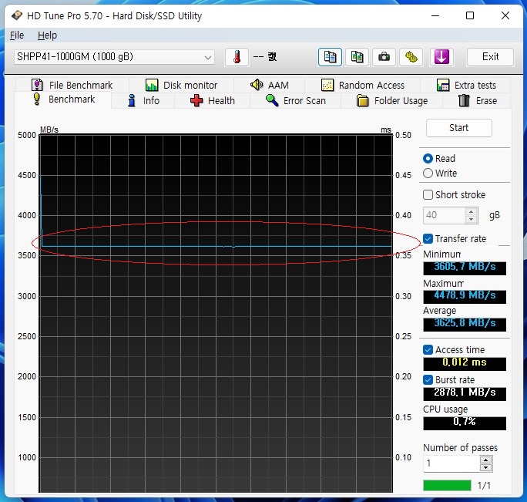Decrease number of passes with down arrow

485,467
